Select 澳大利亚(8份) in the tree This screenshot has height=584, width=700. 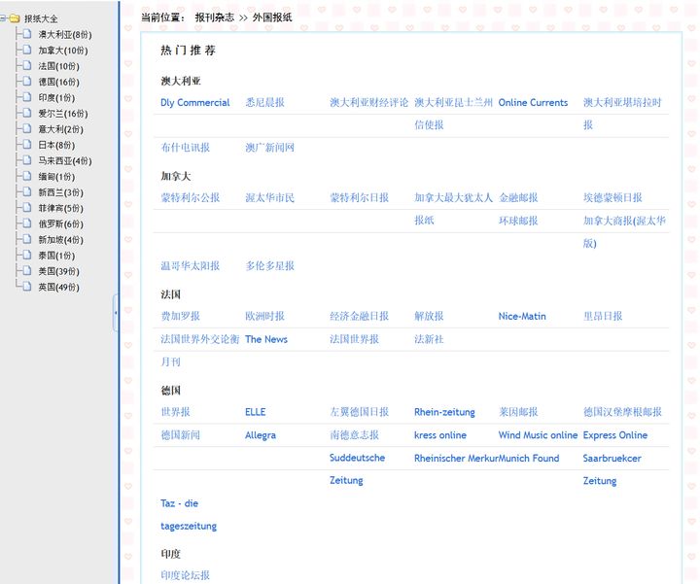[x=65, y=34]
